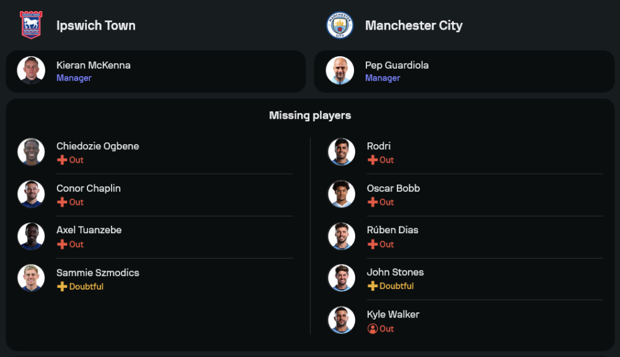This screenshot has height=357, width=620.
Task: Click yellow doubtful icon under John Stones
Action: pyautogui.click(x=373, y=286)
